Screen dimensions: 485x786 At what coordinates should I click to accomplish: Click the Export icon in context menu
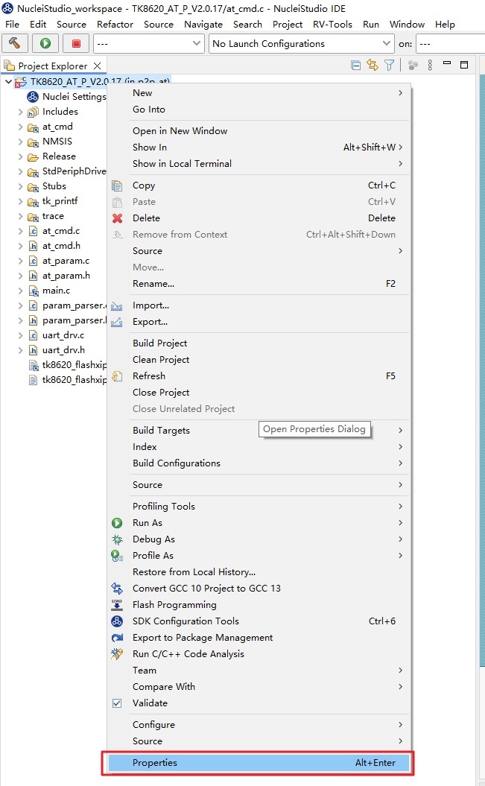coord(117,322)
